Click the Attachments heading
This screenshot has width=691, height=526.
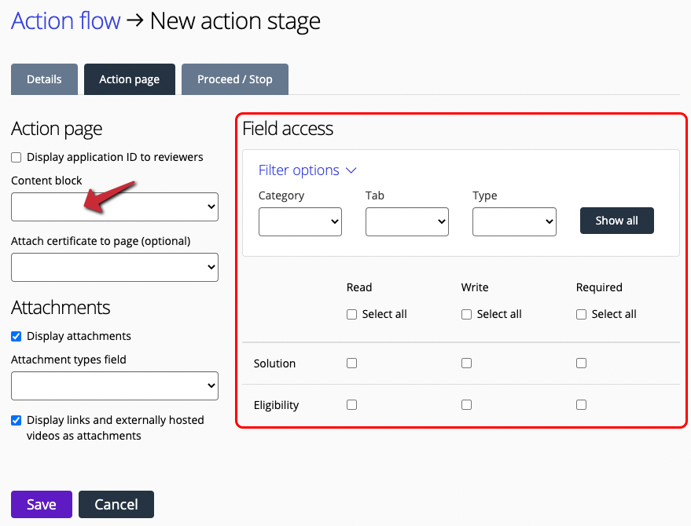click(x=61, y=307)
